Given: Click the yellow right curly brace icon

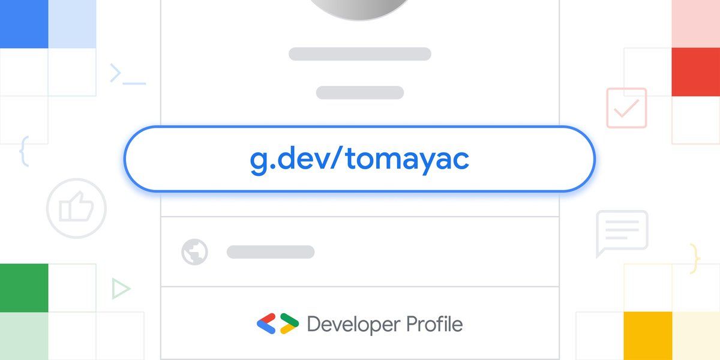Looking at the screenshot, I should [695, 259].
